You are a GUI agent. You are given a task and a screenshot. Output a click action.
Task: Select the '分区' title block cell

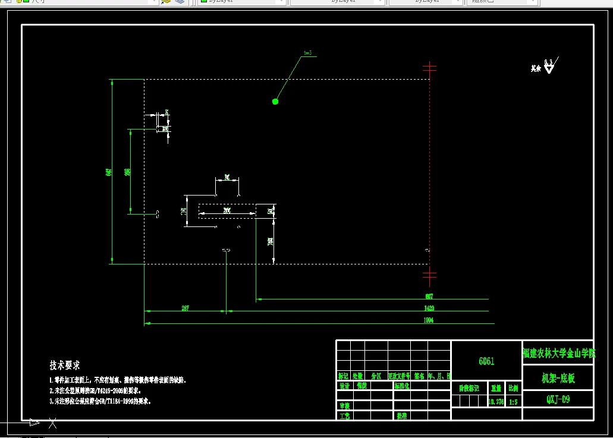click(x=376, y=376)
